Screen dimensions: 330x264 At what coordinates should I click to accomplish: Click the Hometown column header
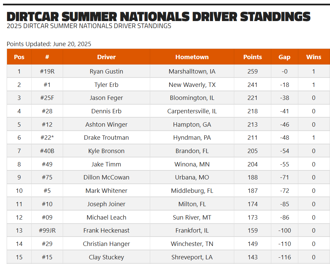[192, 57]
